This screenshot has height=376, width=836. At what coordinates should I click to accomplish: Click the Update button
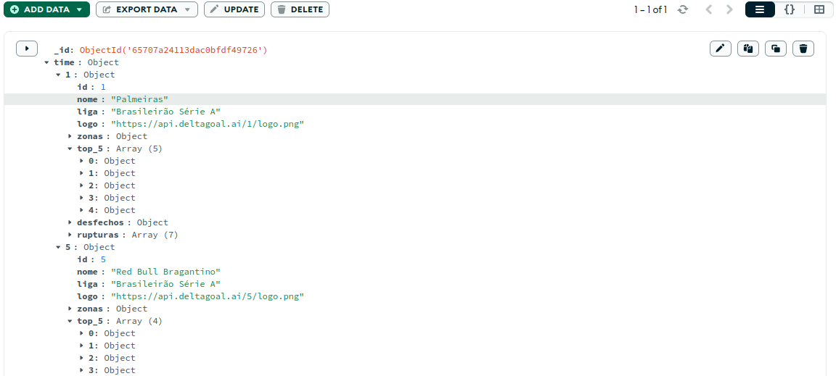(x=234, y=9)
